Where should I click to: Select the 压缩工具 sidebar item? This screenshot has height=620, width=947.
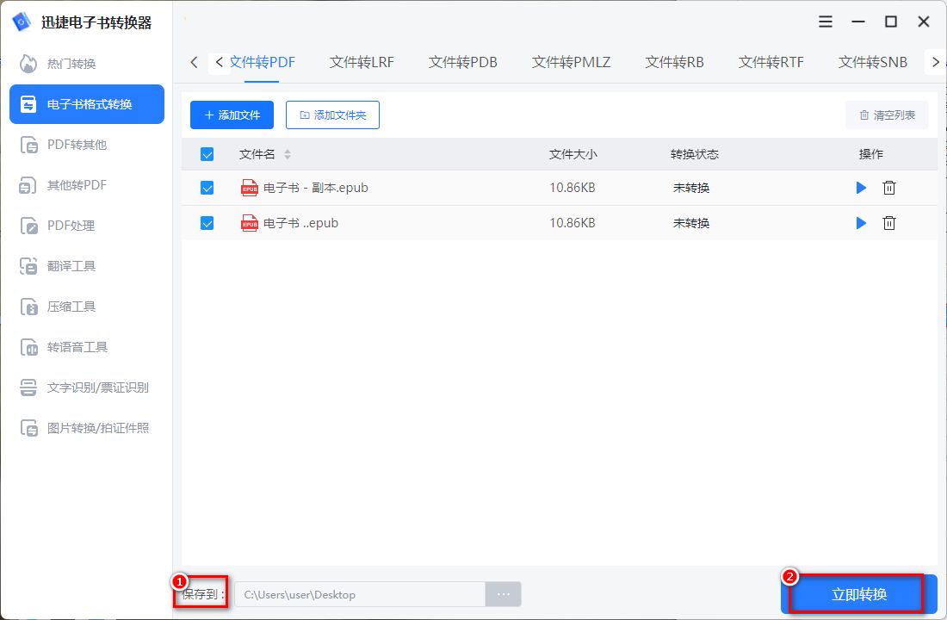click(x=73, y=306)
